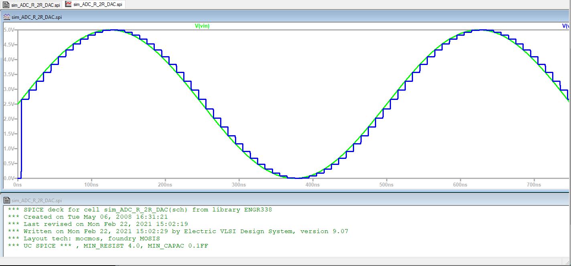Viewport: 571px width, 266px height.
Task: Click the 700ns tick on time axis
Action: 534,185
